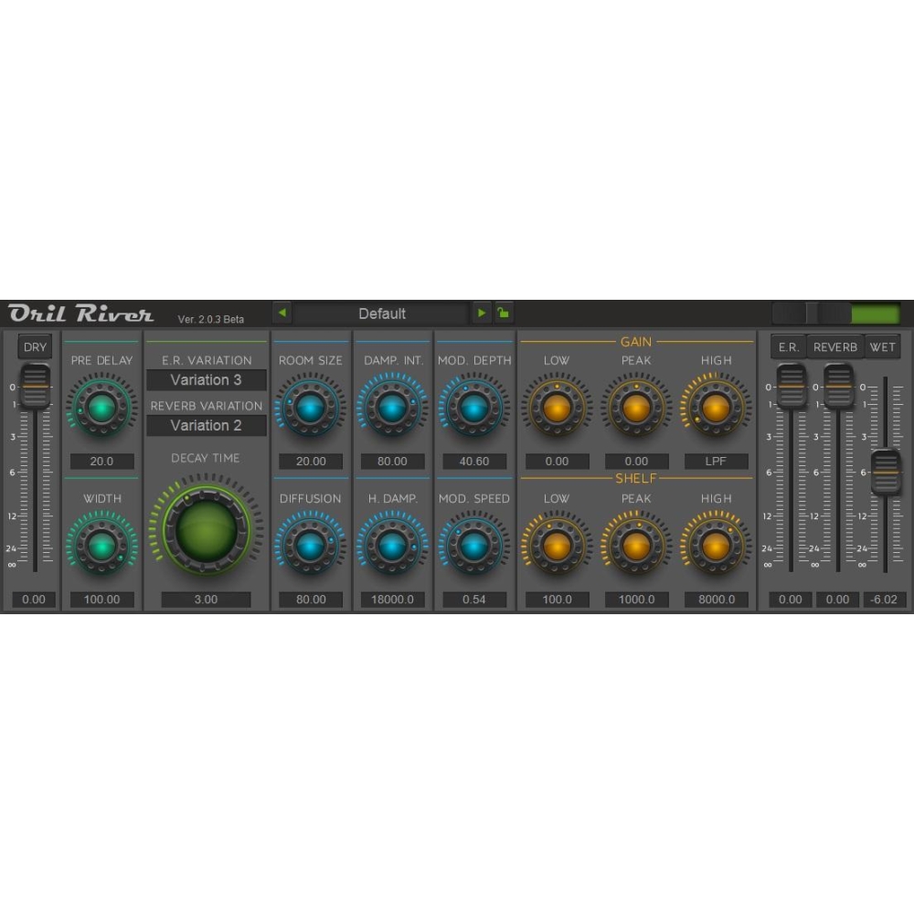Click the LPF high gain value box
The height and width of the screenshot is (914, 914).
[716, 462]
